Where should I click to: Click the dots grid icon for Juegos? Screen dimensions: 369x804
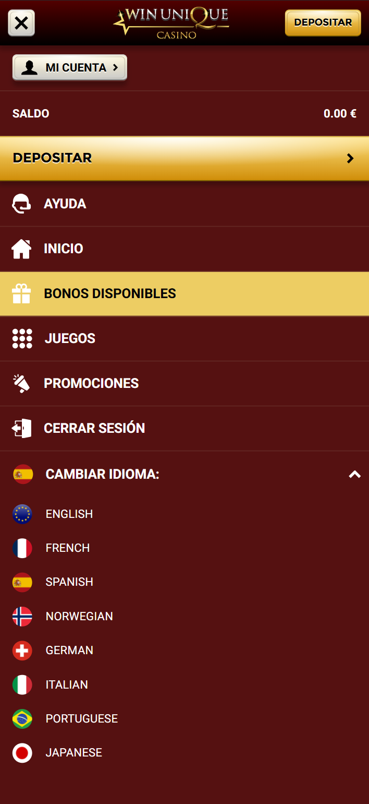tap(22, 339)
